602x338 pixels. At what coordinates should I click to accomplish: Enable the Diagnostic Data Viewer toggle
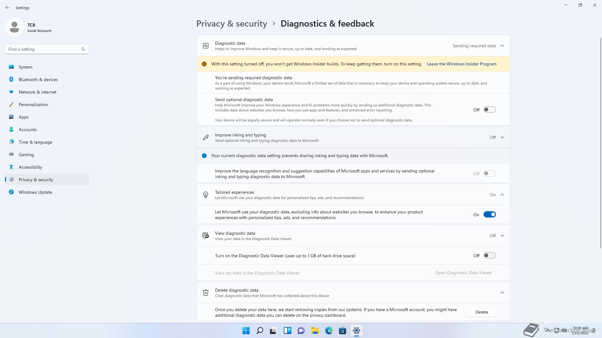489,255
